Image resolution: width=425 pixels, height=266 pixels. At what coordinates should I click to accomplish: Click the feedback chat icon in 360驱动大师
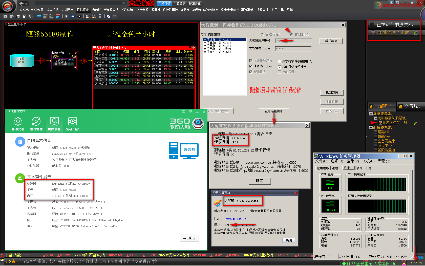coord(183,112)
